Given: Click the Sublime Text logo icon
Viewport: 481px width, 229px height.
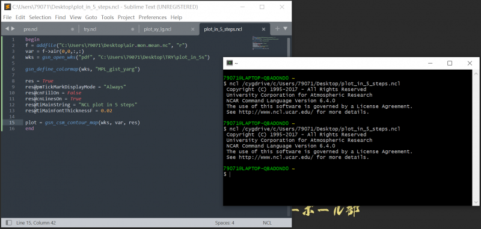Looking at the screenshot, I should (7, 7).
